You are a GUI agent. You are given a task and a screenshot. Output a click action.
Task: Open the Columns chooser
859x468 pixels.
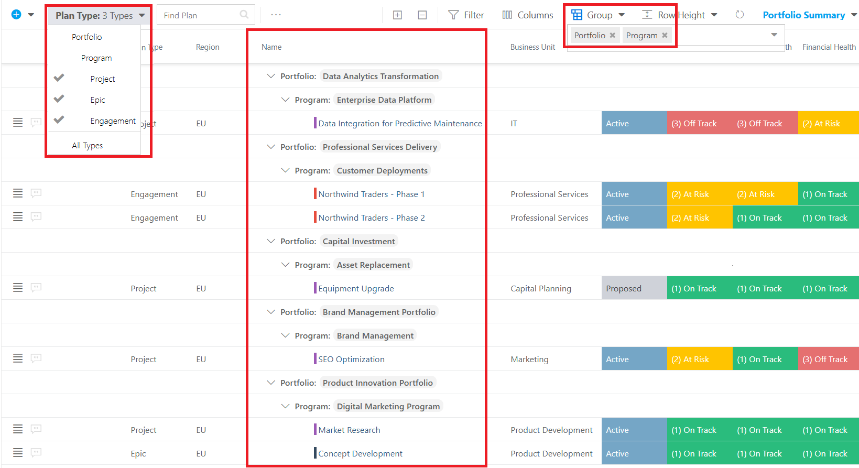[x=527, y=15]
